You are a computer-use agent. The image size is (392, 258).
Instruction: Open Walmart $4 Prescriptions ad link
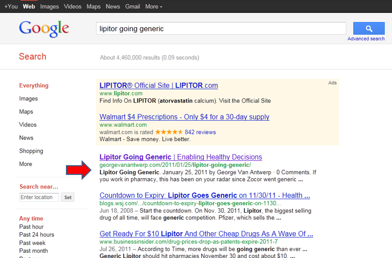click(x=184, y=117)
